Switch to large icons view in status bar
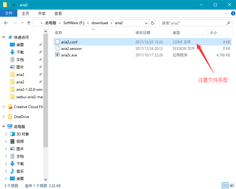Screen dimensions: 236x189 coord(232,186)
